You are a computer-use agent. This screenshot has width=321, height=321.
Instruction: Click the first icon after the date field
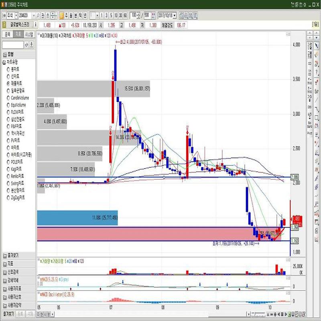point(181,15)
